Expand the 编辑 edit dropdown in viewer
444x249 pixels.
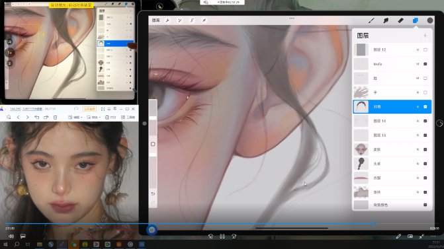[x=75, y=118]
